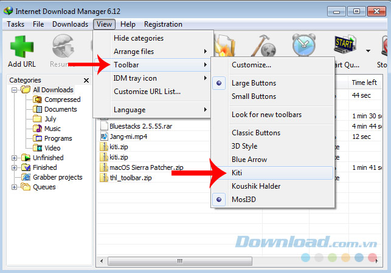Select the Large Buttons radio option

254,83
